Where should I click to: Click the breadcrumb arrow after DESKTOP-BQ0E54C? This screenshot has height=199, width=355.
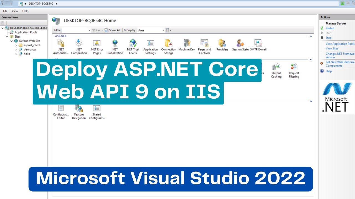[56, 4]
